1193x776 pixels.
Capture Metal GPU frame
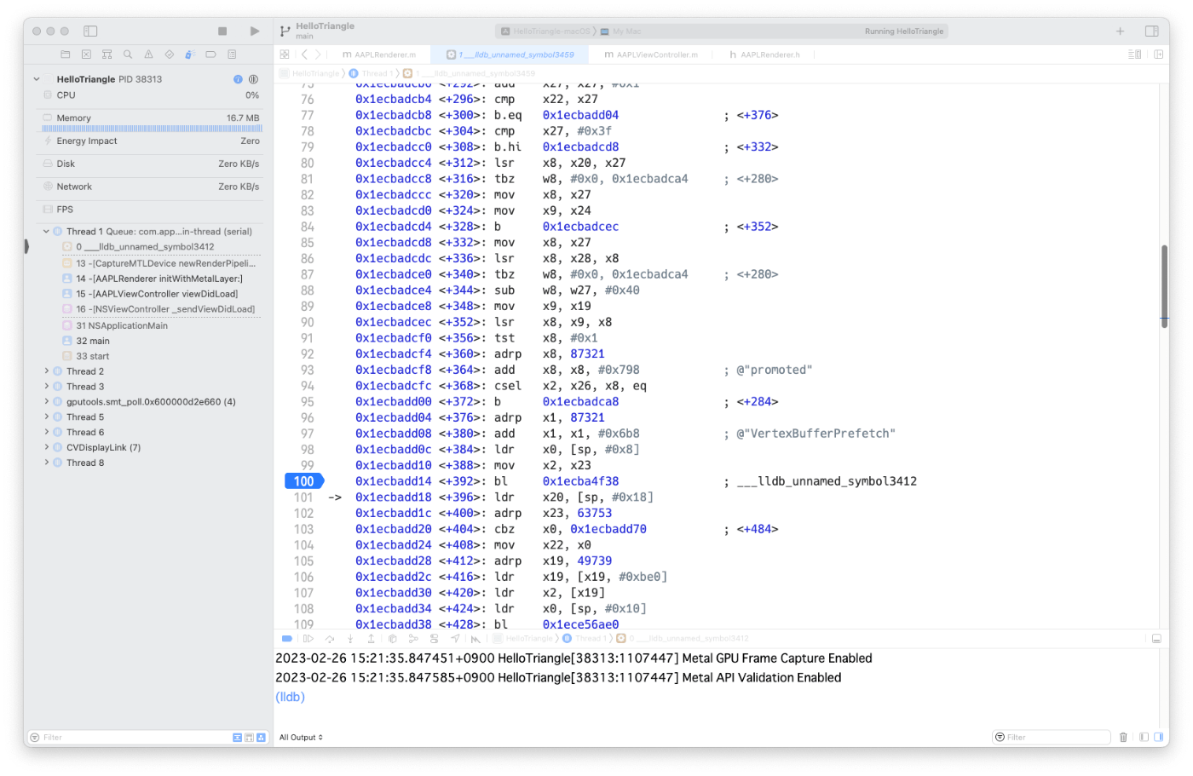click(x=475, y=639)
